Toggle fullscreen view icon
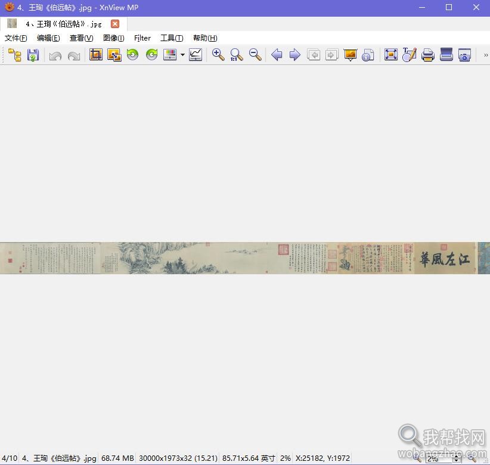490x465 pixels. pyautogui.click(x=390, y=55)
